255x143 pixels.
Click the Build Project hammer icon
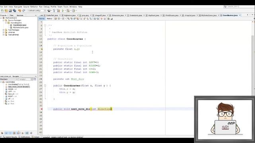[54, 11]
